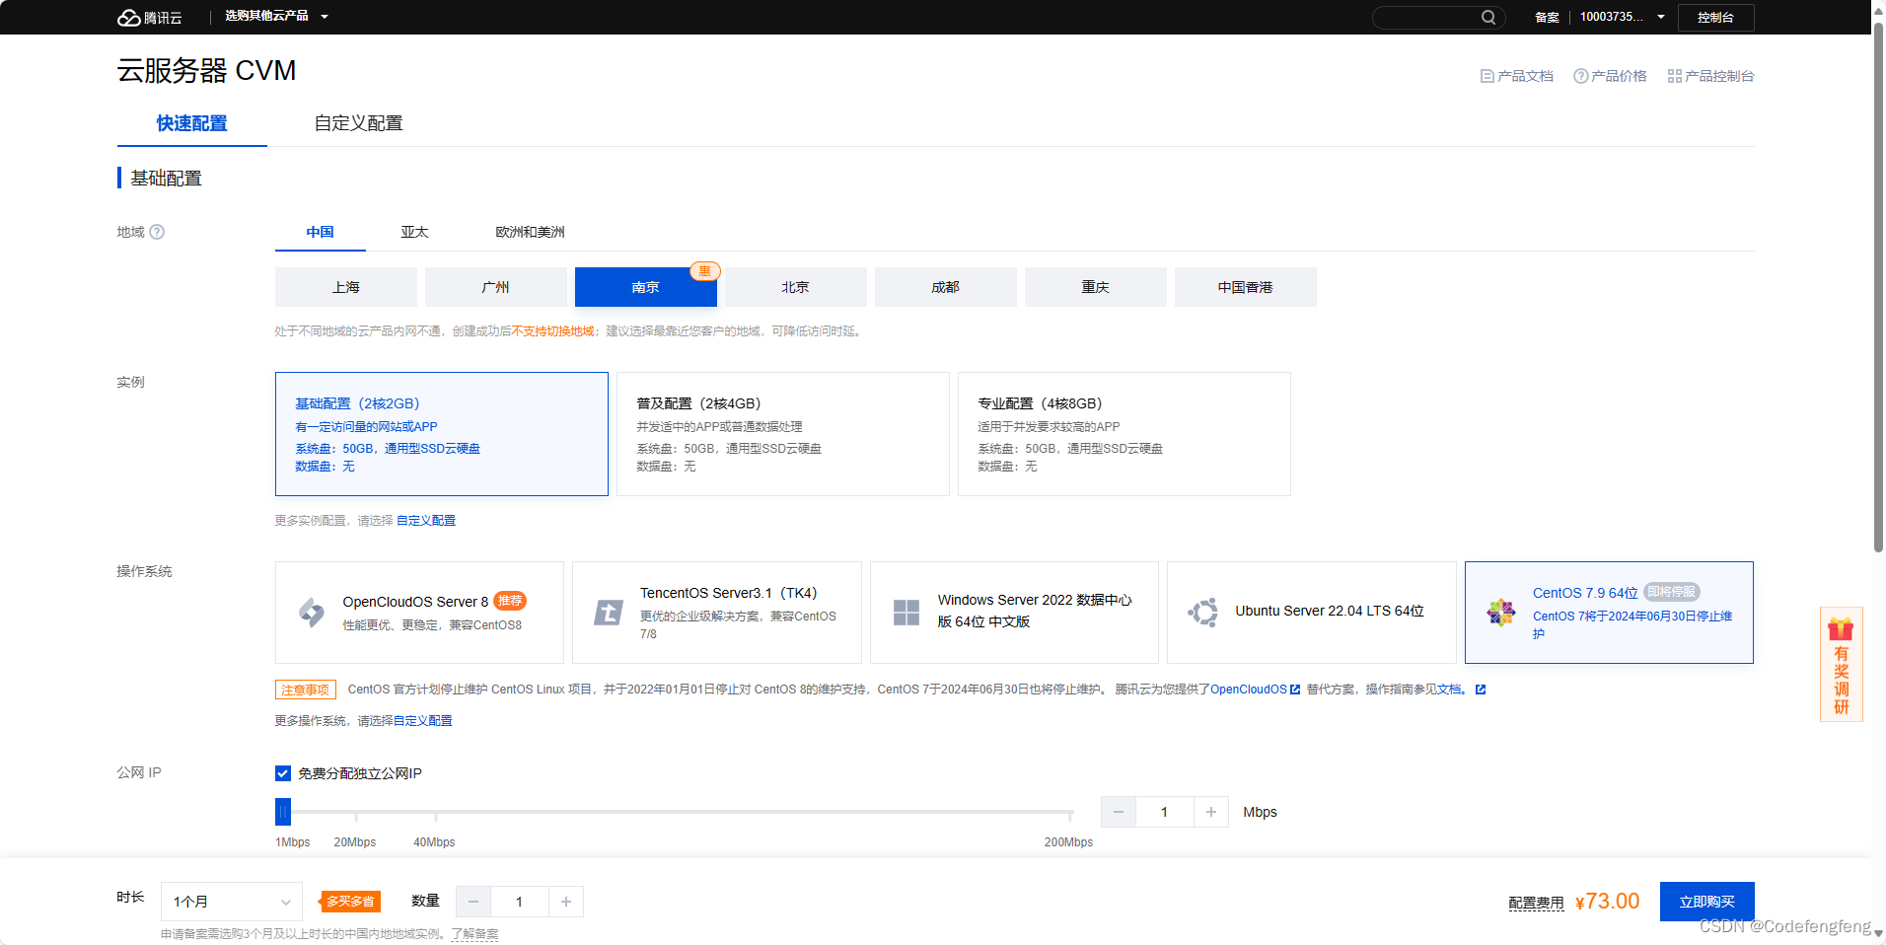Choose TencentOS Server3.1 (TK4) operating system
The image size is (1886, 945).
[x=717, y=613]
